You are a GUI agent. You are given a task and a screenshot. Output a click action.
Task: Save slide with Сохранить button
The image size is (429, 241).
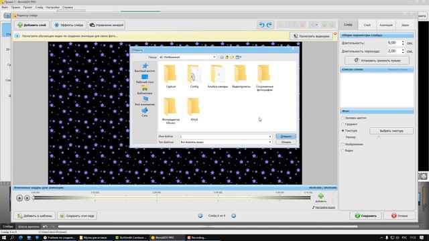point(365,216)
